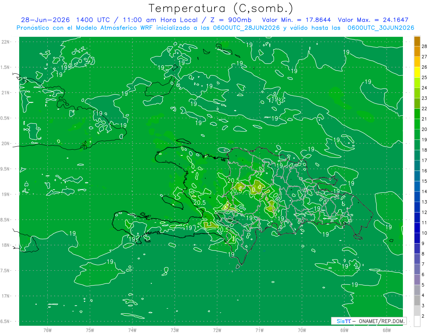Click the '9' label on the color scale
Screen dimensions: 434x335
tap(423, 244)
